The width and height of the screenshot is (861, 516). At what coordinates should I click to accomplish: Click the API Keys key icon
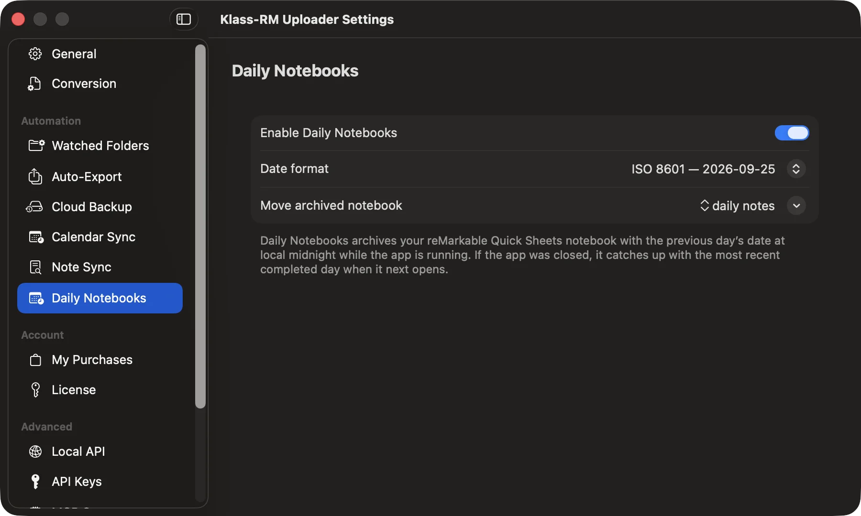pyautogui.click(x=35, y=482)
